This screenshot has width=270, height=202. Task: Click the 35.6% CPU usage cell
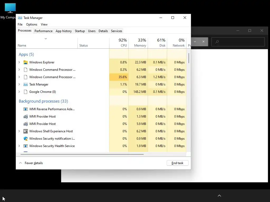(119, 77)
